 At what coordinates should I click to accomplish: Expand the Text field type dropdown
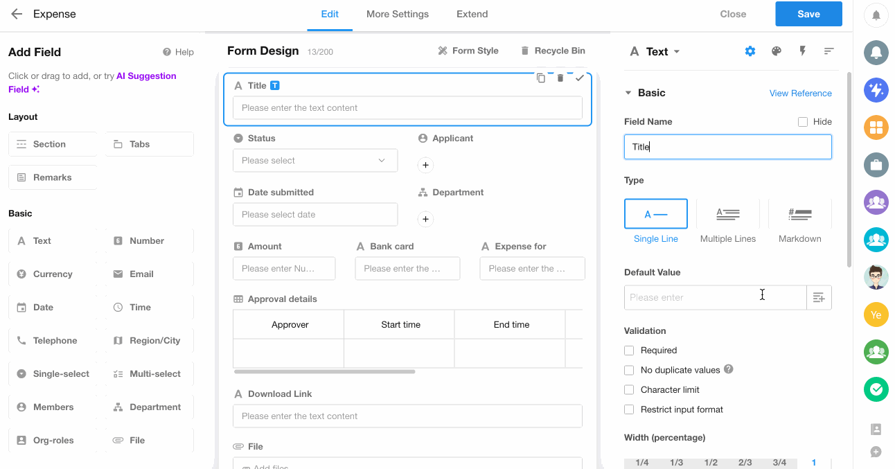(677, 52)
